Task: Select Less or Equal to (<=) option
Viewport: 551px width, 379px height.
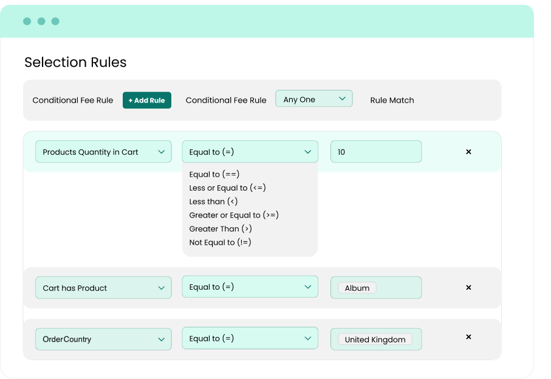Action: 227,188
